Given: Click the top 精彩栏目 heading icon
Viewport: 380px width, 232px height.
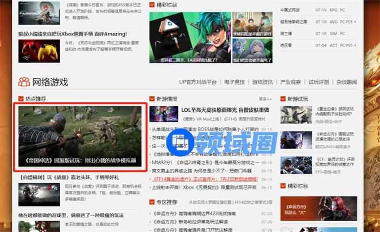Looking at the screenshot, I should pyautogui.click(x=152, y=4).
